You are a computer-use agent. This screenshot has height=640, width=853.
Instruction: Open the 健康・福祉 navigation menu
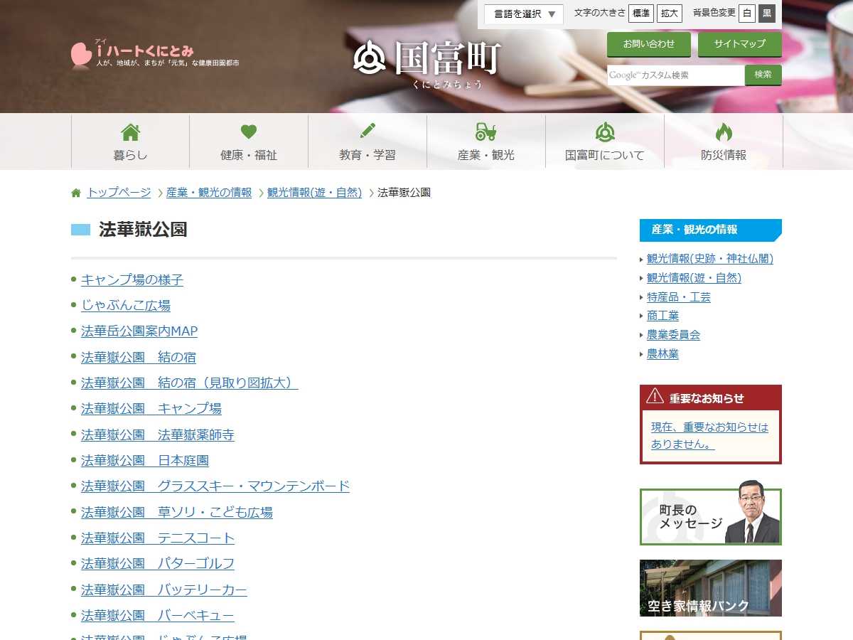coord(249,142)
